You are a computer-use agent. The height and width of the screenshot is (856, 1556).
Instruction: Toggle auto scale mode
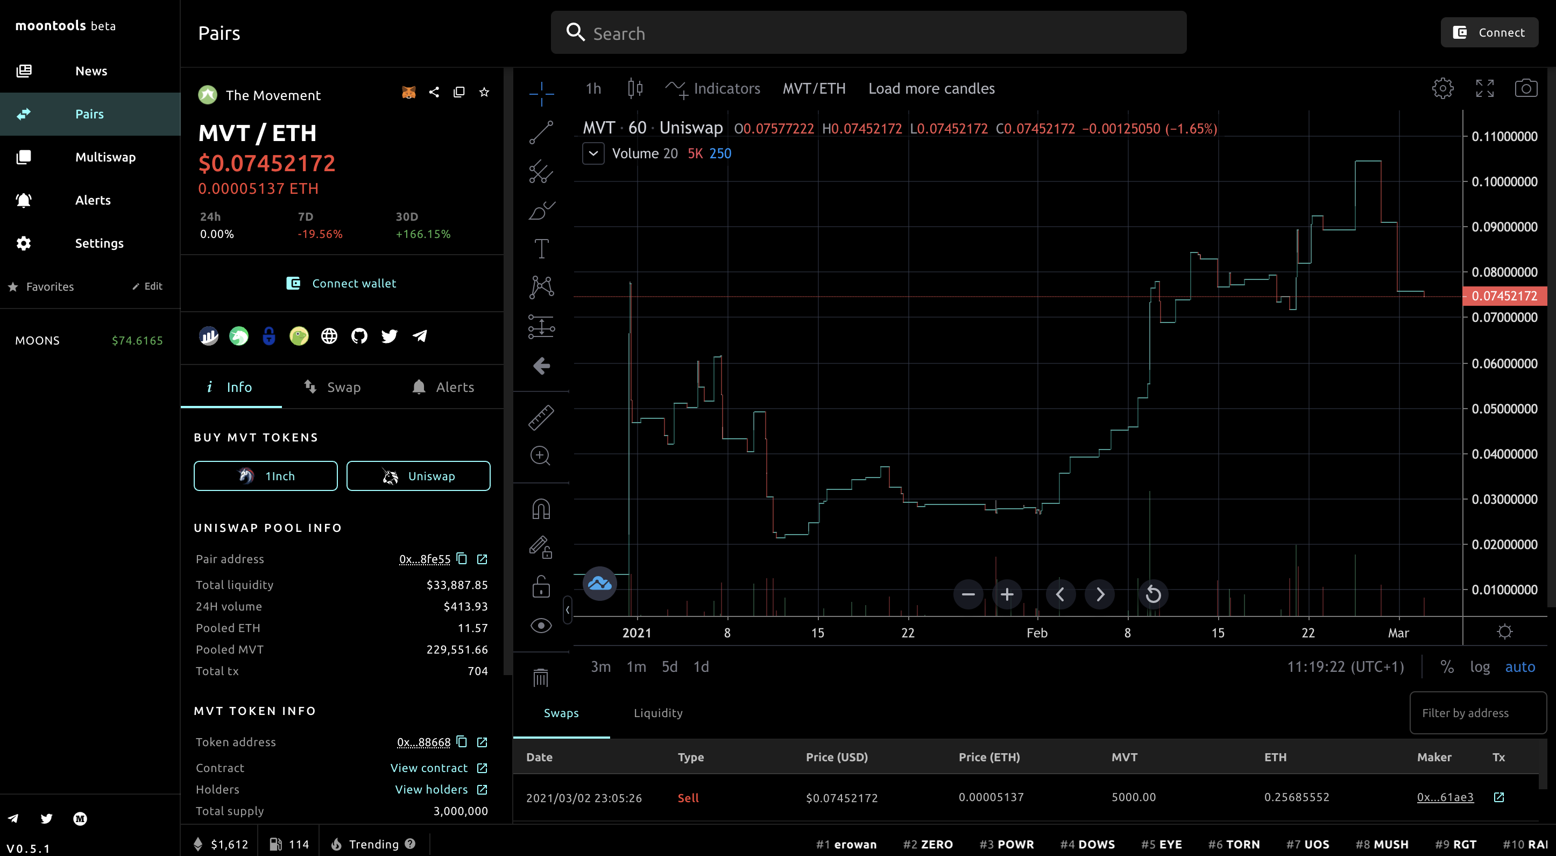tap(1520, 667)
